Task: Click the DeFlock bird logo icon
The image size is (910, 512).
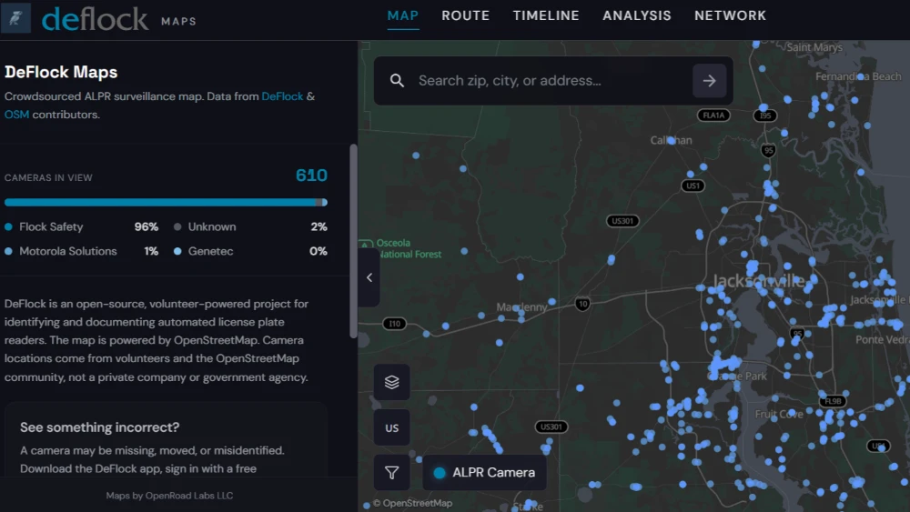Action: (x=15, y=18)
